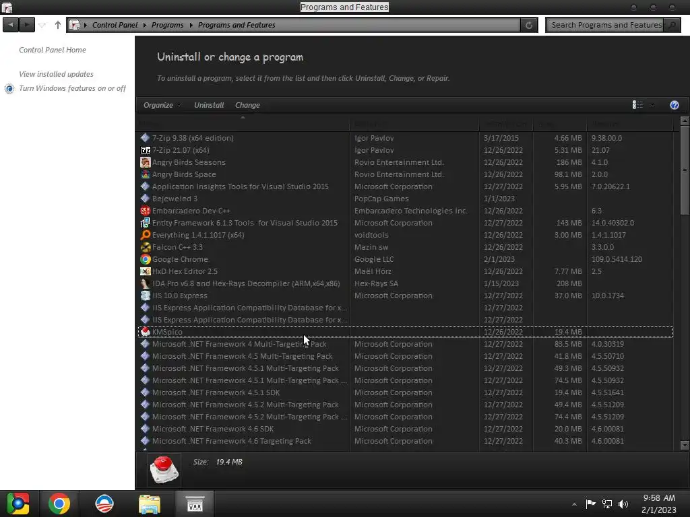Image resolution: width=690 pixels, height=517 pixels.
Task: Expand the arrow after Control Panel breadcrumb
Action: (x=144, y=25)
